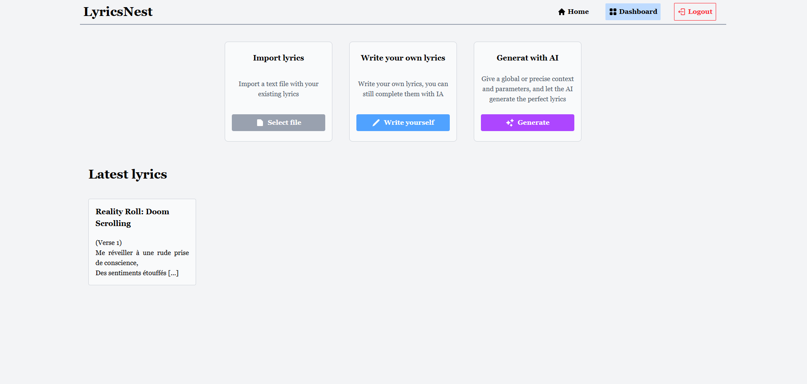The image size is (807, 384).
Task: Click the exit-door icon on Logout
Action: [x=682, y=12]
